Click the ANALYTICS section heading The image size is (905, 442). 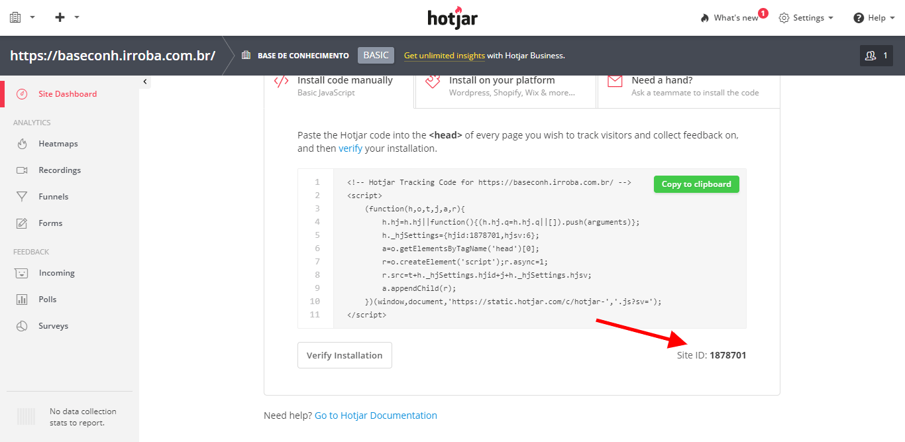pyautogui.click(x=32, y=123)
